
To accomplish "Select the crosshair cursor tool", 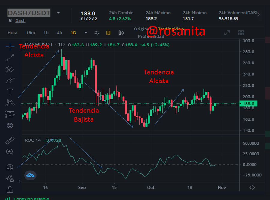I will [10, 47].
